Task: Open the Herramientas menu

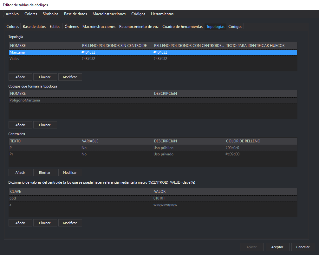Action: (x=162, y=14)
